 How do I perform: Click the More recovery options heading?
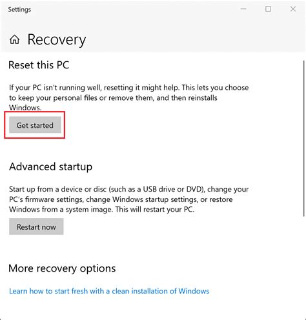(x=62, y=268)
